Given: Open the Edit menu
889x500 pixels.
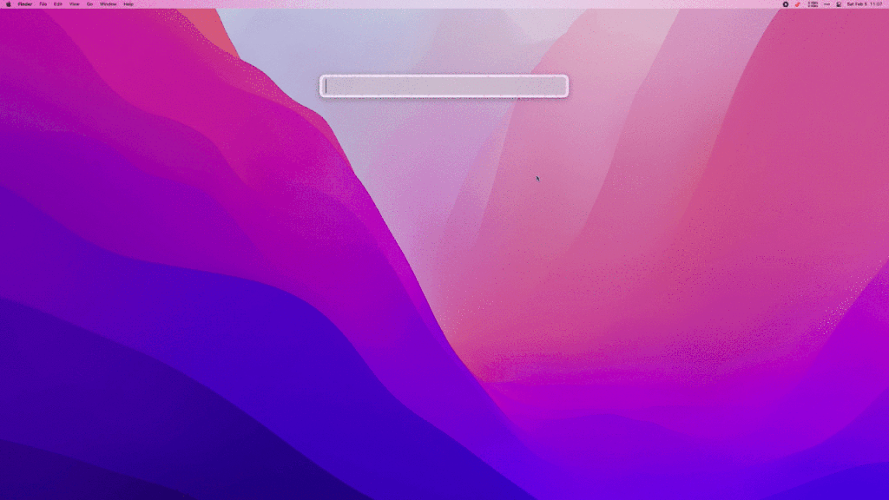Looking at the screenshot, I should tap(57, 4).
